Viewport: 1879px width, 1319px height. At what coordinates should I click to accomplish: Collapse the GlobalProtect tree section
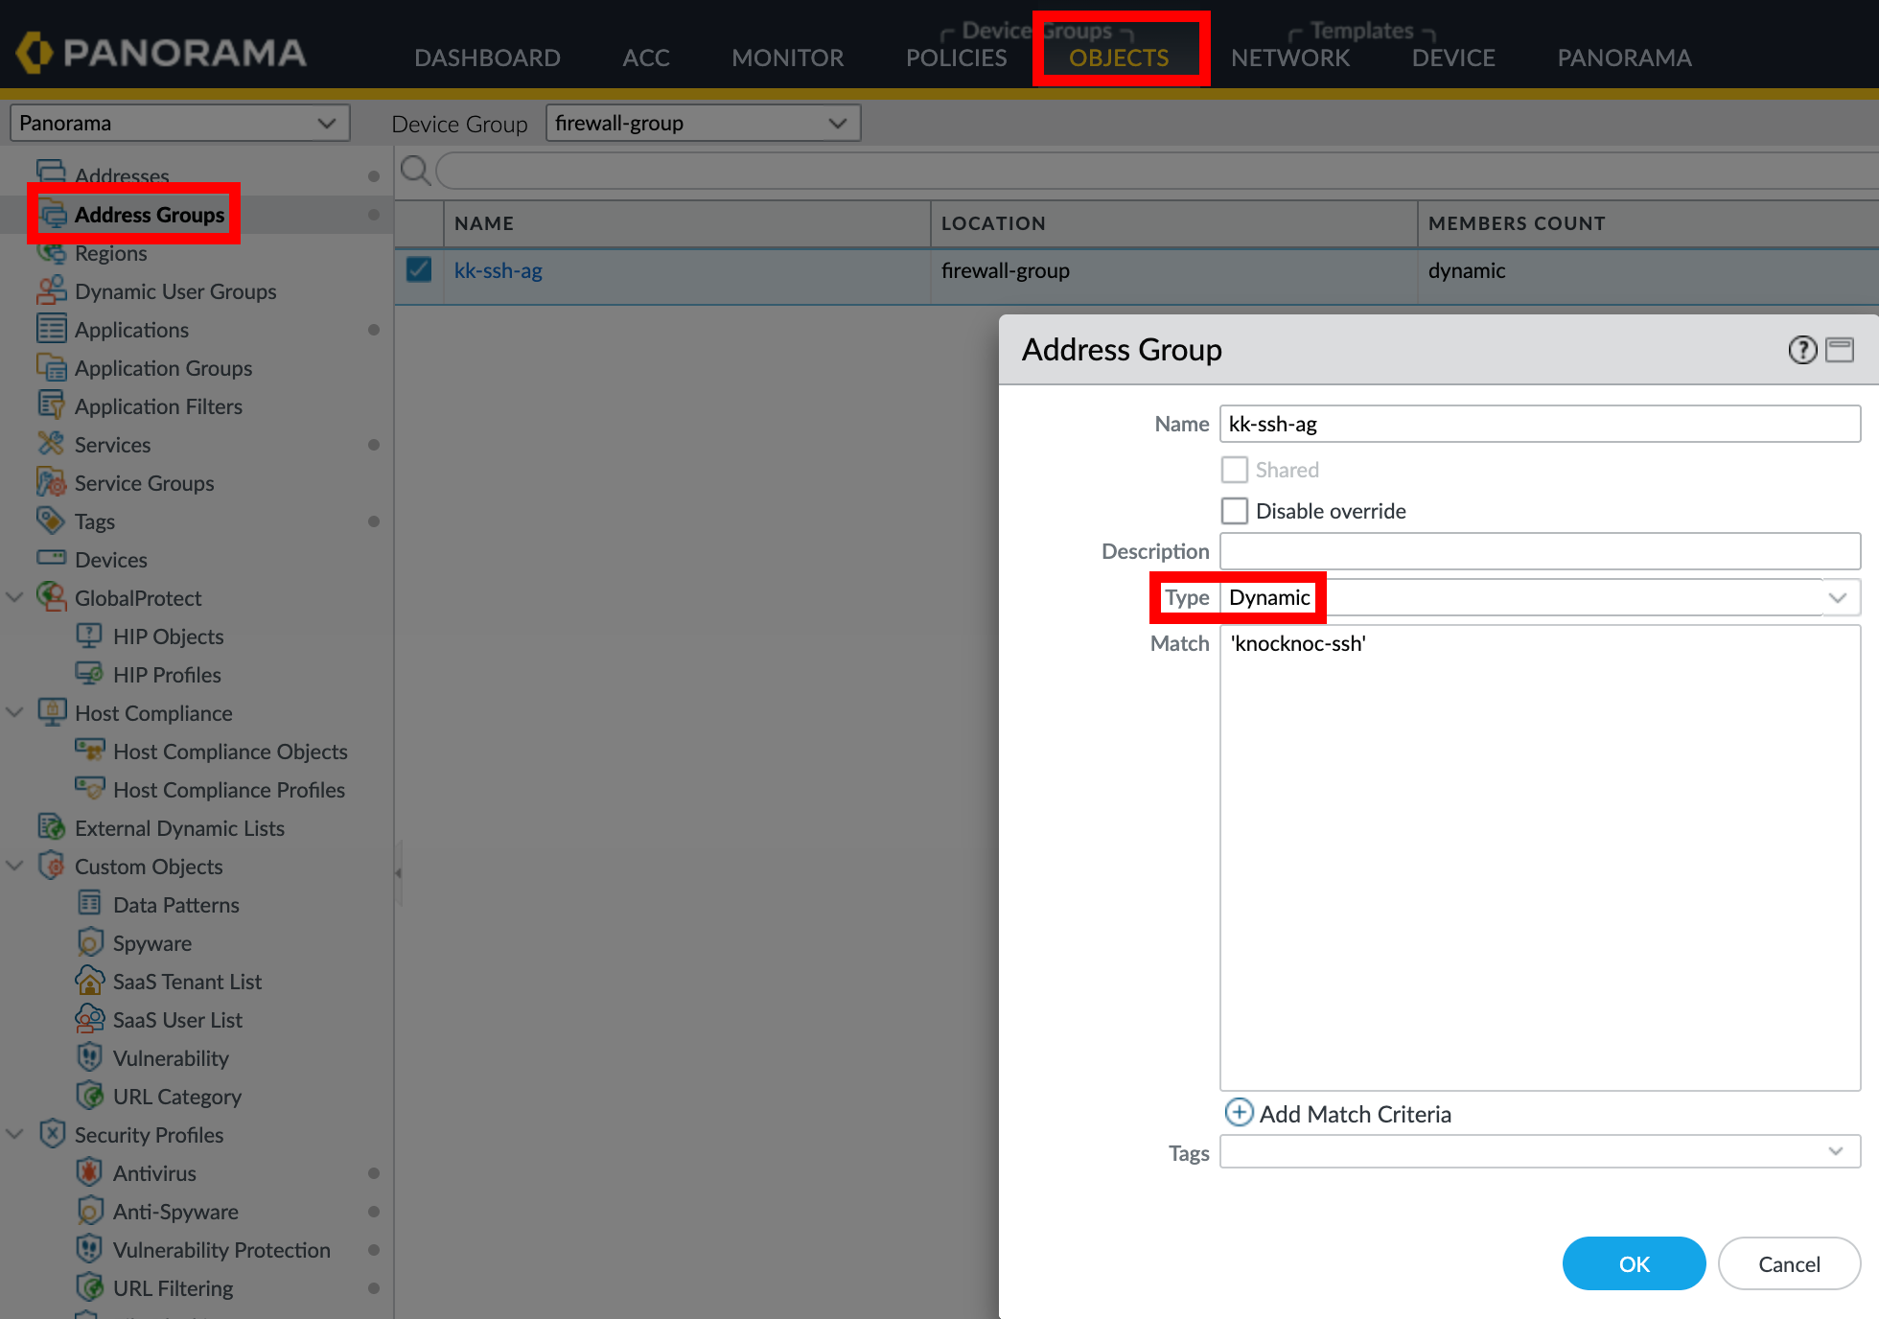tap(15, 597)
